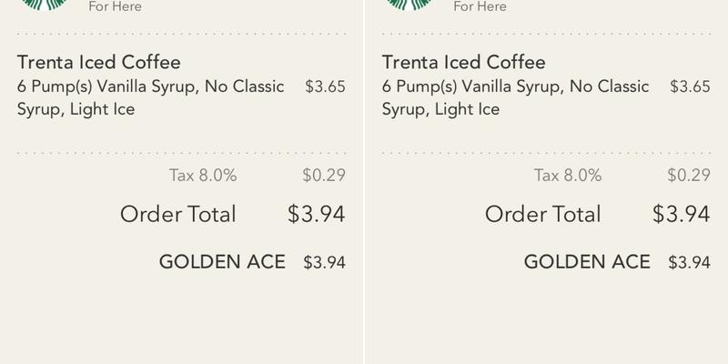Select the $3.65 item price on right receipt

tap(690, 87)
